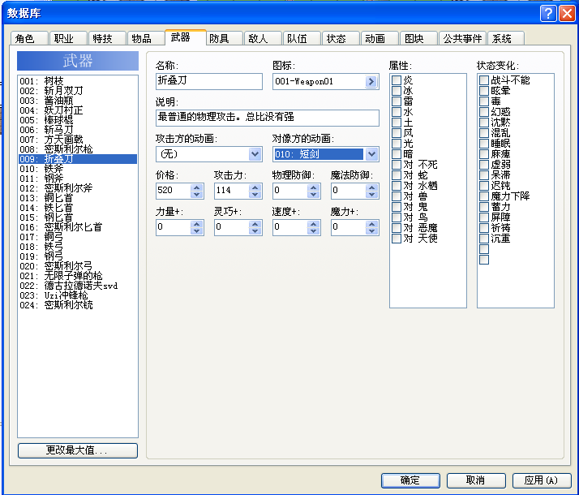579x495 pixels.
Task: Increase the 攻击力 value with up arrow
Action: tap(255, 187)
